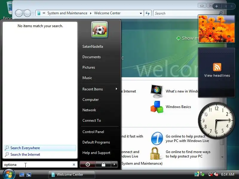Click the Welcome Center taskbar button

(x=72, y=175)
